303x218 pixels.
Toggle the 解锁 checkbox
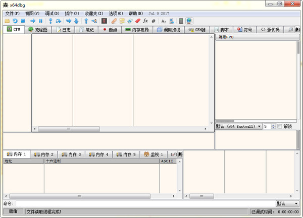point(280,126)
